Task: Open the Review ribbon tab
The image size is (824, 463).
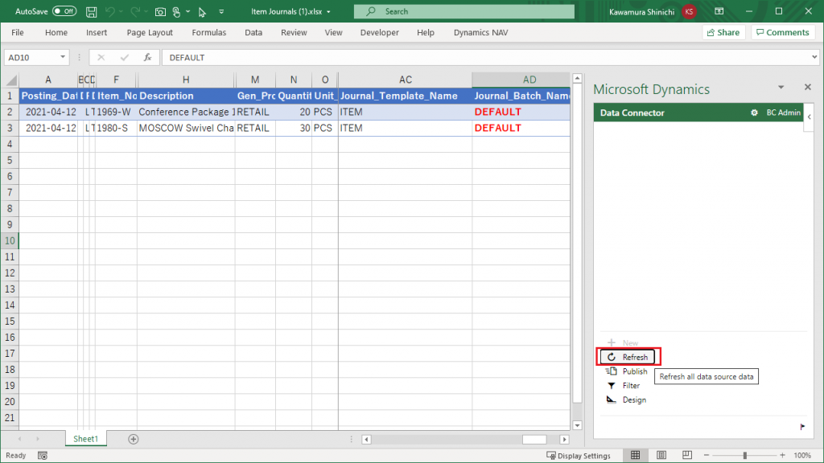Action: click(294, 32)
